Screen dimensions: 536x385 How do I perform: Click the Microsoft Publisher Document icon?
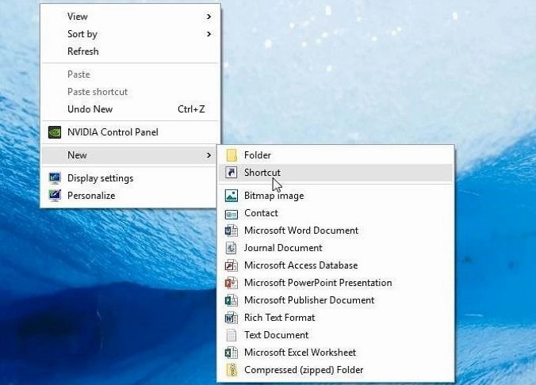(232, 300)
